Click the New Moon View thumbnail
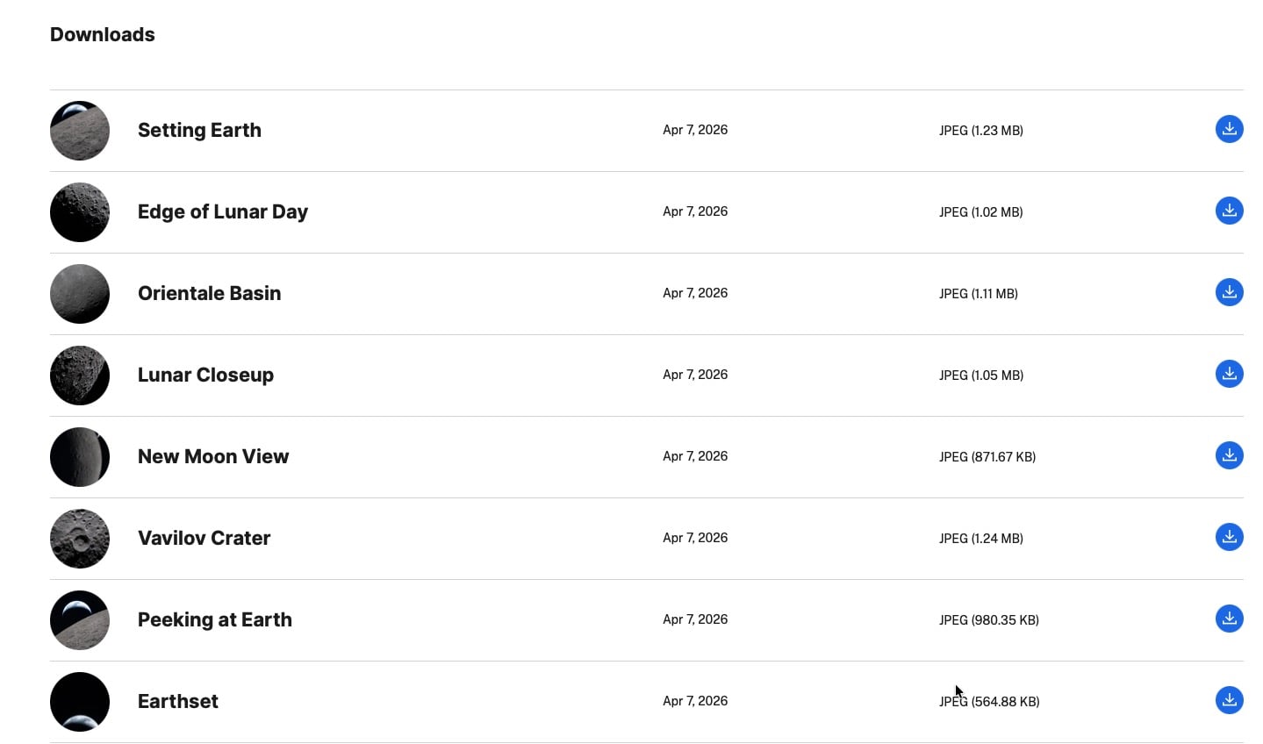 [80, 457]
